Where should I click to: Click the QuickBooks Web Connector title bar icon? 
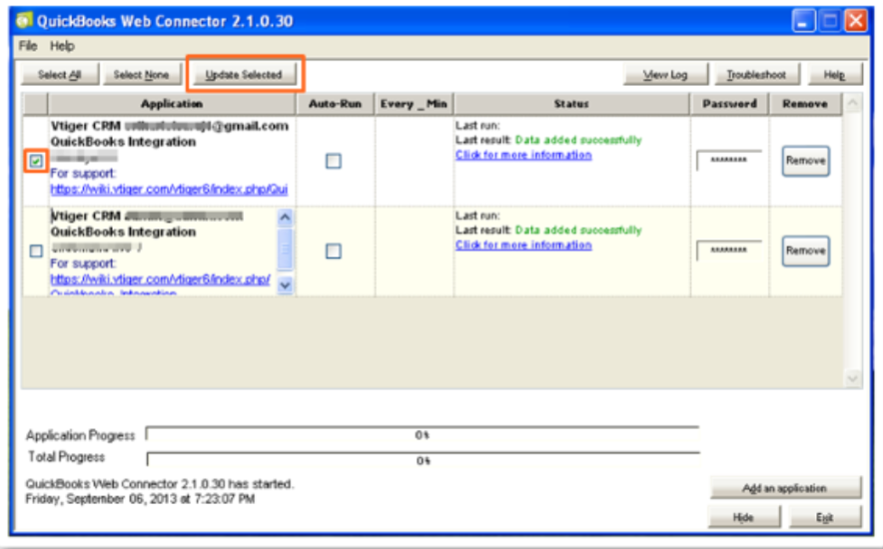(24, 21)
